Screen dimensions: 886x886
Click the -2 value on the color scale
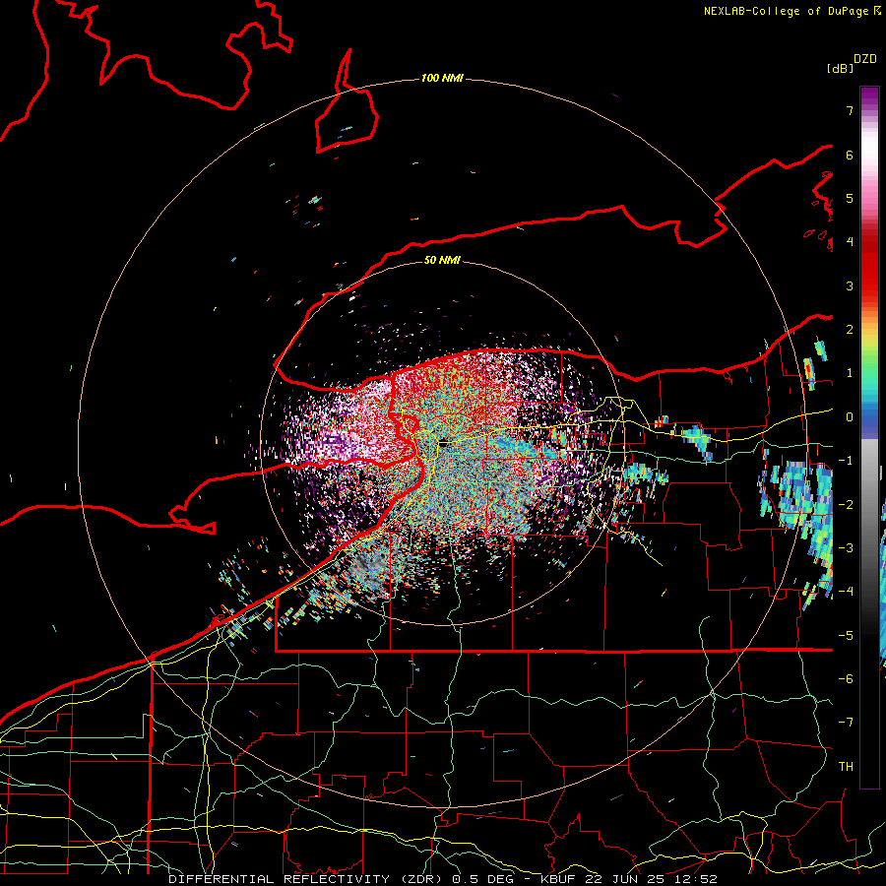846,505
